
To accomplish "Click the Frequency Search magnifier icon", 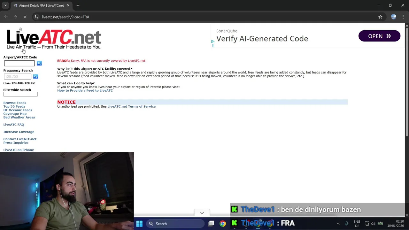I will [x=35, y=76].
